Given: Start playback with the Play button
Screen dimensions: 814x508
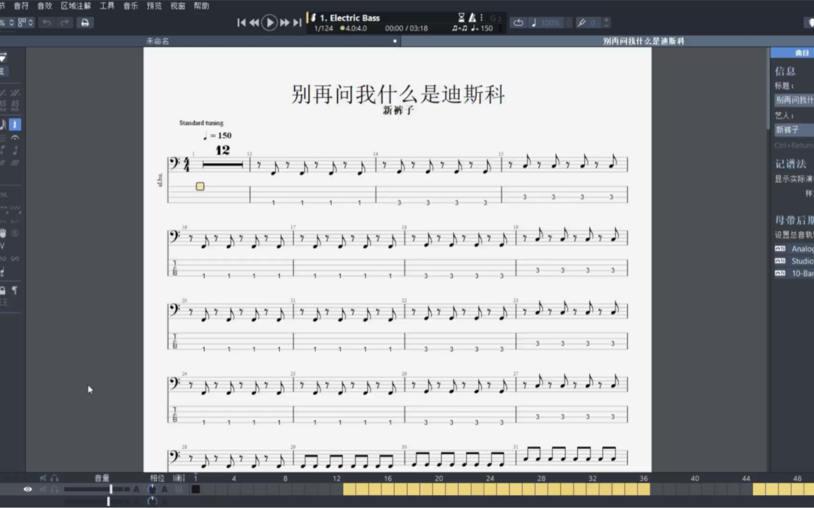Looking at the screenshot, I should pyautogui.click(x=269, y=22).
